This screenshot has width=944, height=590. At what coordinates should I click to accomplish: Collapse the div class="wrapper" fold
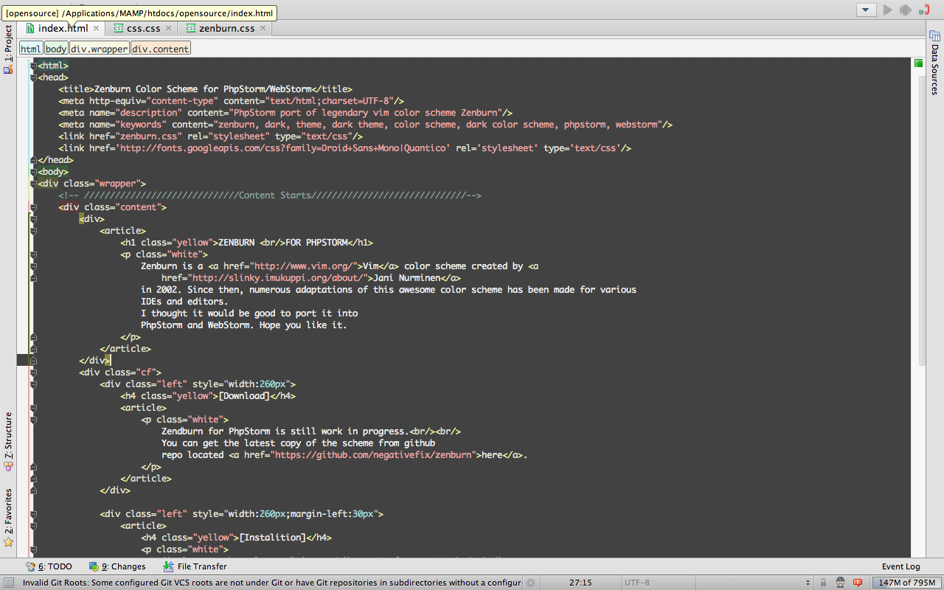coord(33,184)
